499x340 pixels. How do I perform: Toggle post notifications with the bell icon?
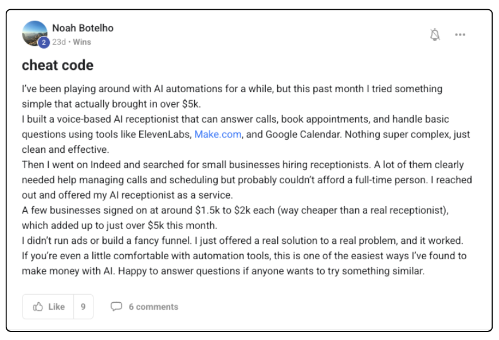435,35
